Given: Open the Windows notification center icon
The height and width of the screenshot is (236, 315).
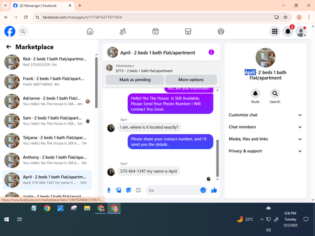Looking at the screenshot, I should (x=306, y=220).
